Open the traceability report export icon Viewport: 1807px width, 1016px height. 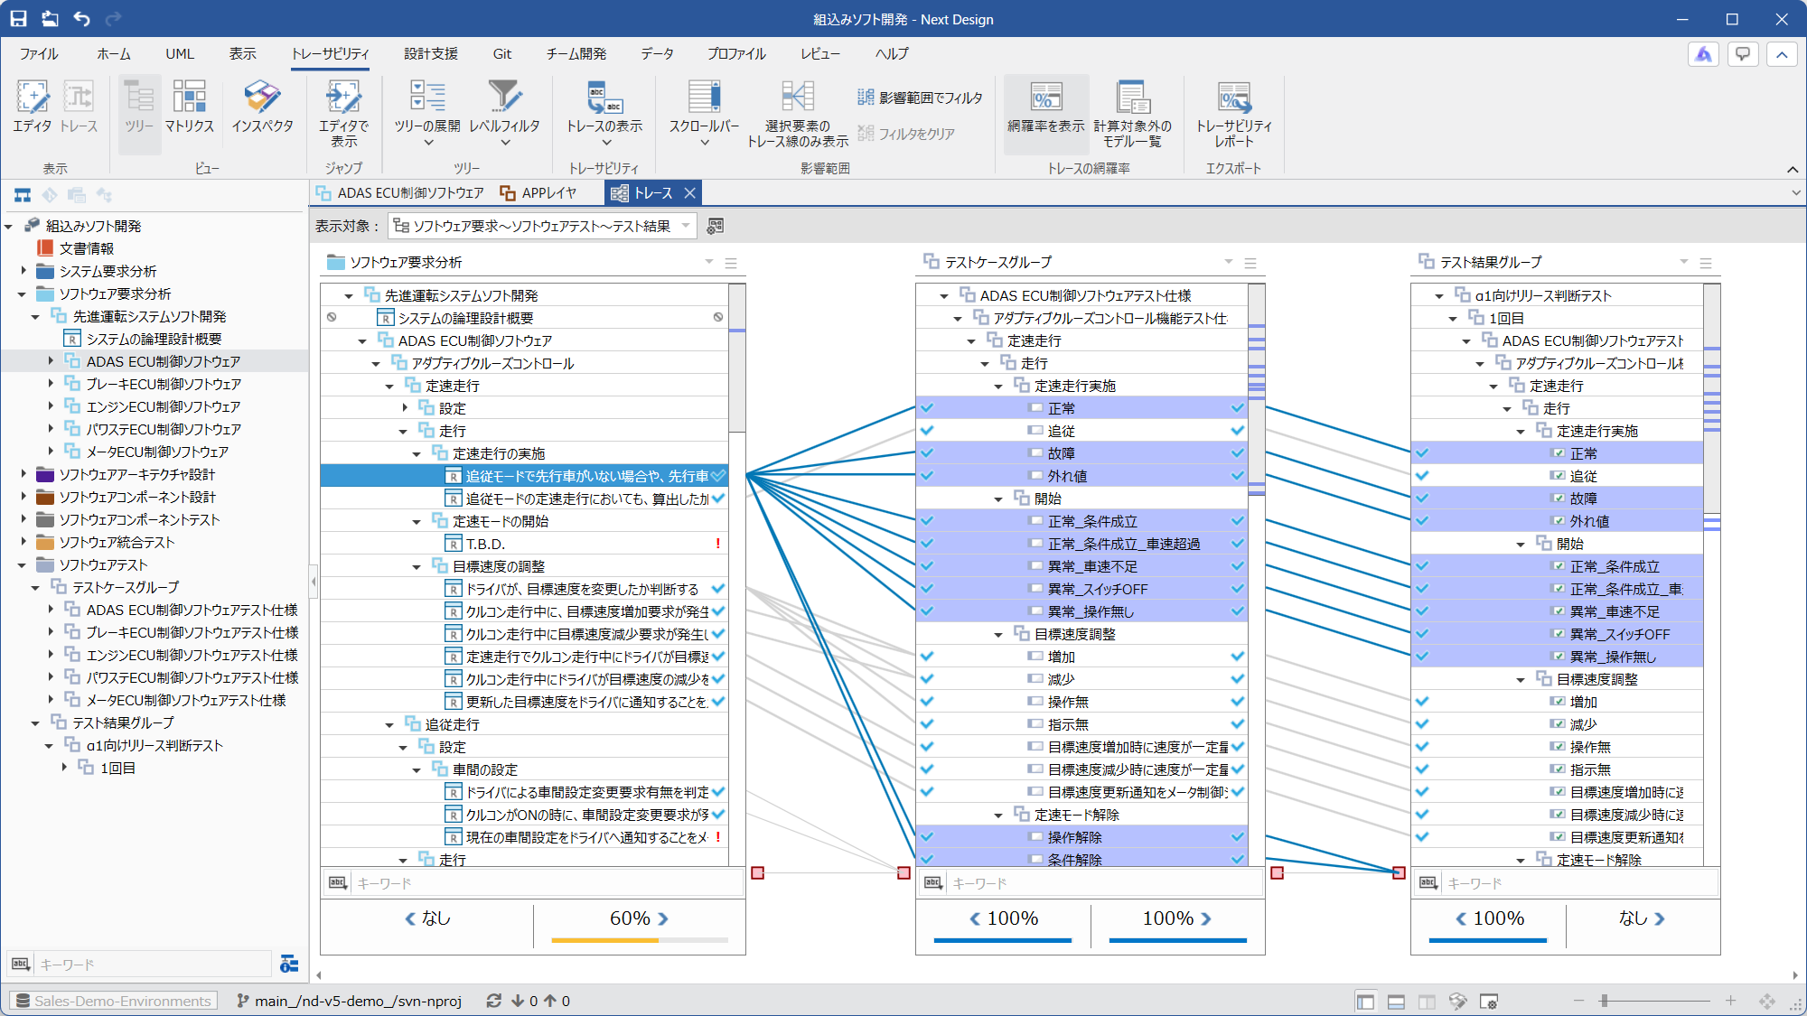click(1233, 98)
